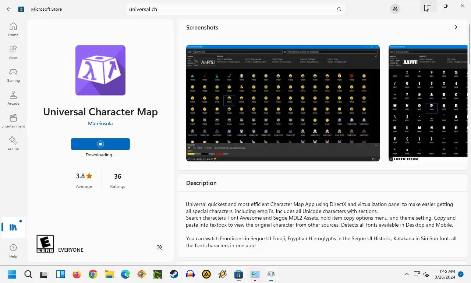The width and height of the screenshot is (471, 283).
Task: Open the AI Hub section
Action: (x=13, y=144)
